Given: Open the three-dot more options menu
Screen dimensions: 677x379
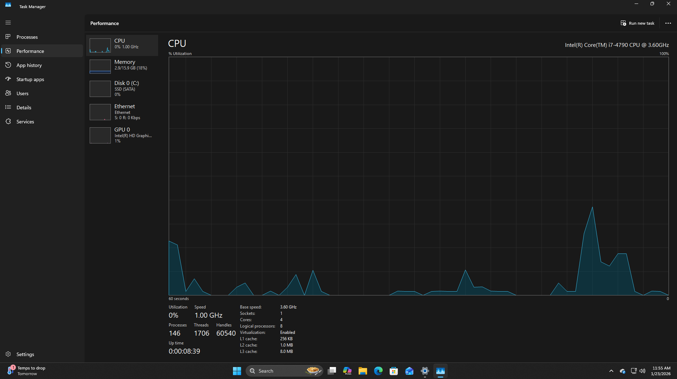Looking at the screenshot, I should (x=668, y=23).
